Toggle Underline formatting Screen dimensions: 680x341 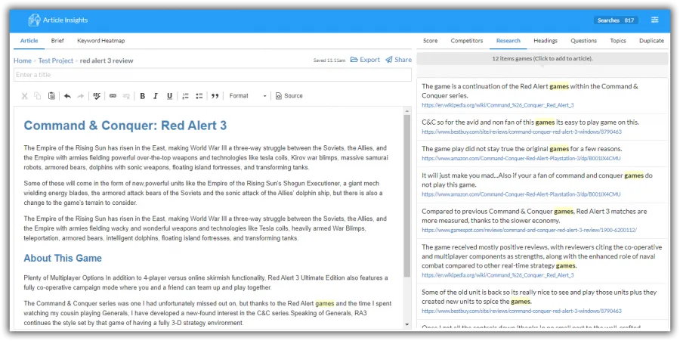tap(169, 96)
